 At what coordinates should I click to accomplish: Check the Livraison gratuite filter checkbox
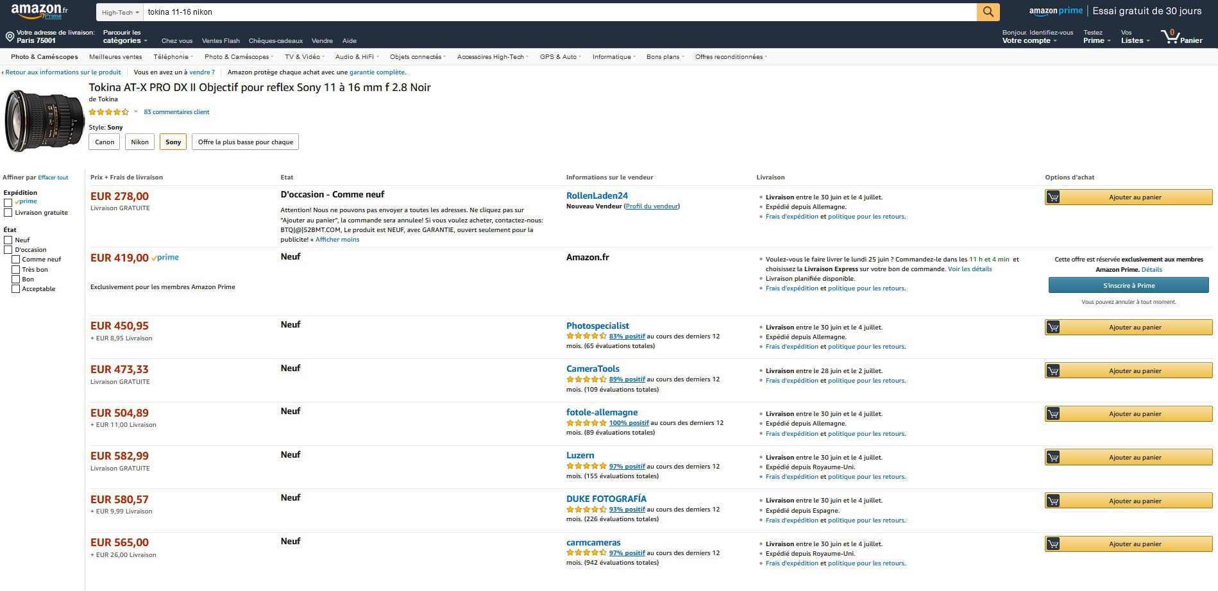pyautogui.click(x=8, y=213)
